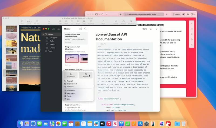Insert Chart from Keynote toolbar
This screenshot has height=128, width=216.
coord(66,22)
